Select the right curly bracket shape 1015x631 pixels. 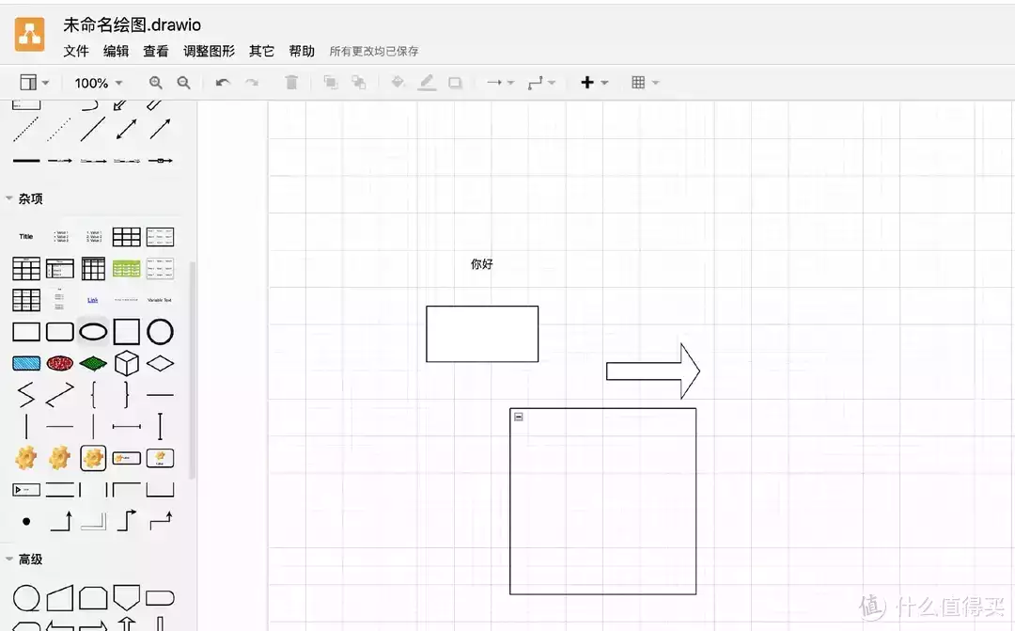126,395
